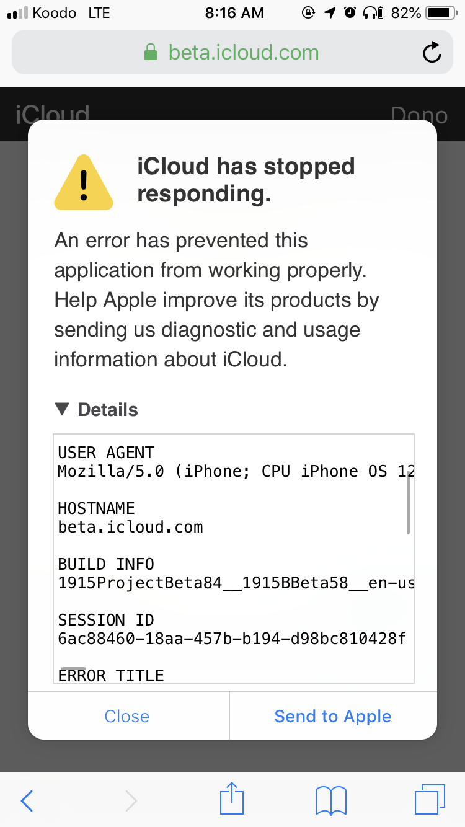Tap the green padlock security icon
465x827 pixels.
tap(151, 52)
